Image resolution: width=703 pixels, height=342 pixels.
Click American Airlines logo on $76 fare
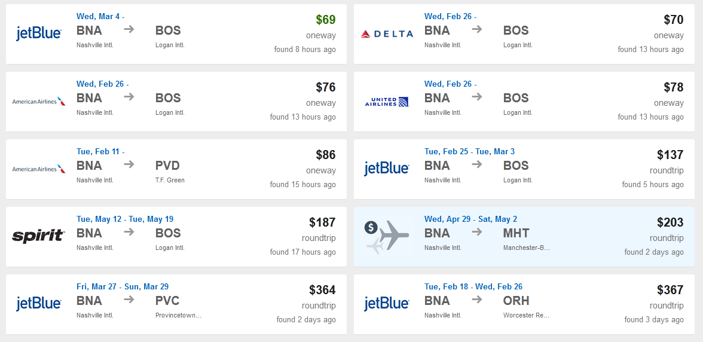click(x=38, y=101)
